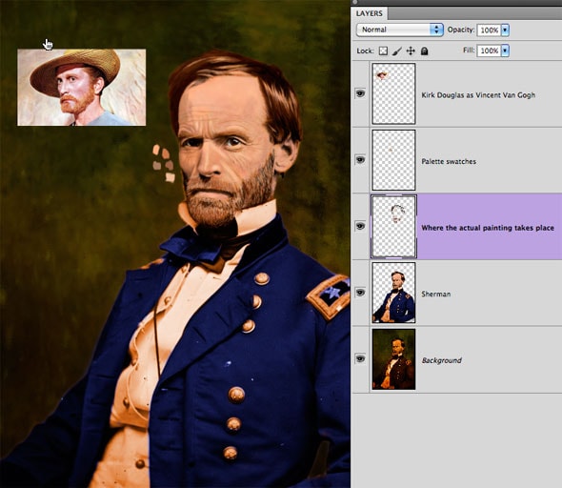Click the Opacity 100% value field

(489, 30)
